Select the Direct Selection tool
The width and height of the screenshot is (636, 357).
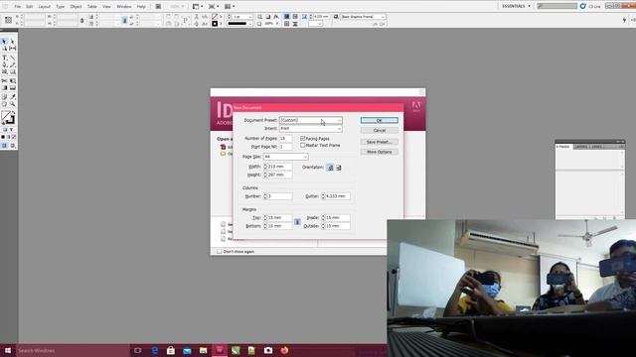click(12, 42)
